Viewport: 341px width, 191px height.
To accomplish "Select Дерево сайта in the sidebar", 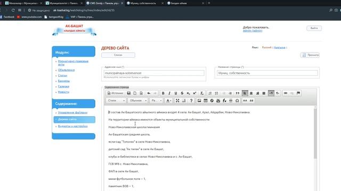I will [75, 119].
